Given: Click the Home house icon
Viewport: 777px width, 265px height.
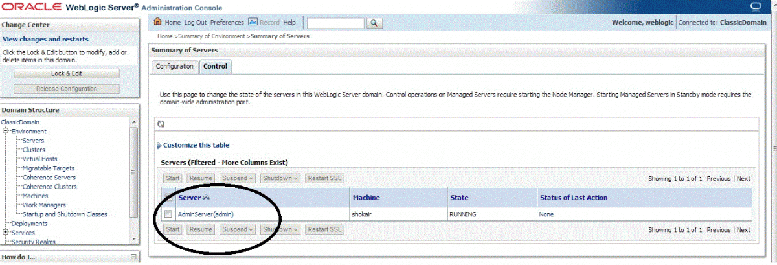Looking at the screenshot, I should pyautogui.click(x=157, y=23).
